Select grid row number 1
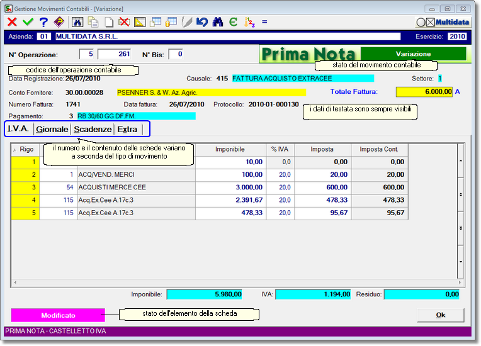This screenshot has width=481, height=346. (25, 162)
